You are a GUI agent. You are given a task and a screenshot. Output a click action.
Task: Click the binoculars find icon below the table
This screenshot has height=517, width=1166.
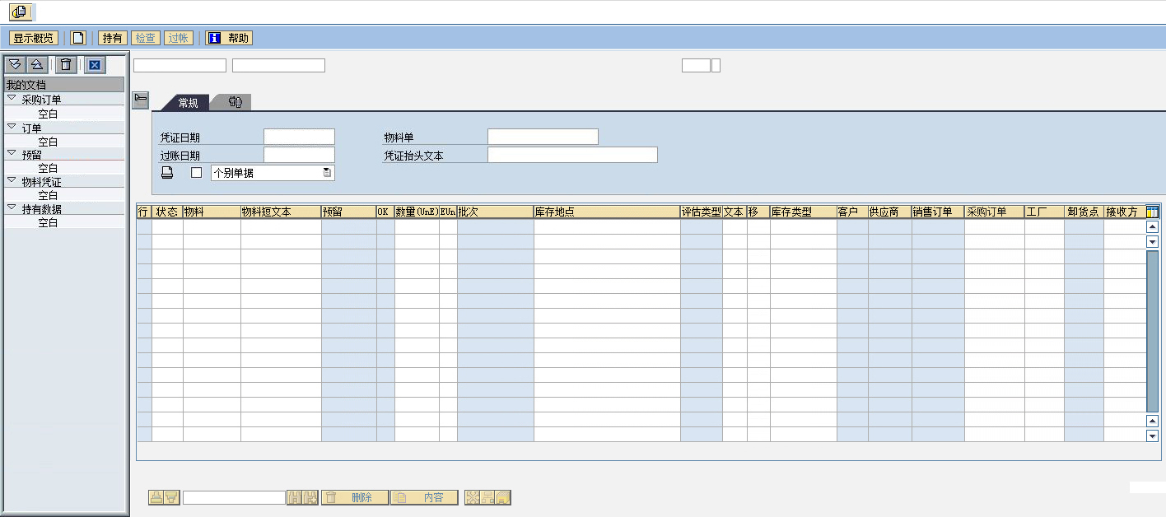coord(294,497)
